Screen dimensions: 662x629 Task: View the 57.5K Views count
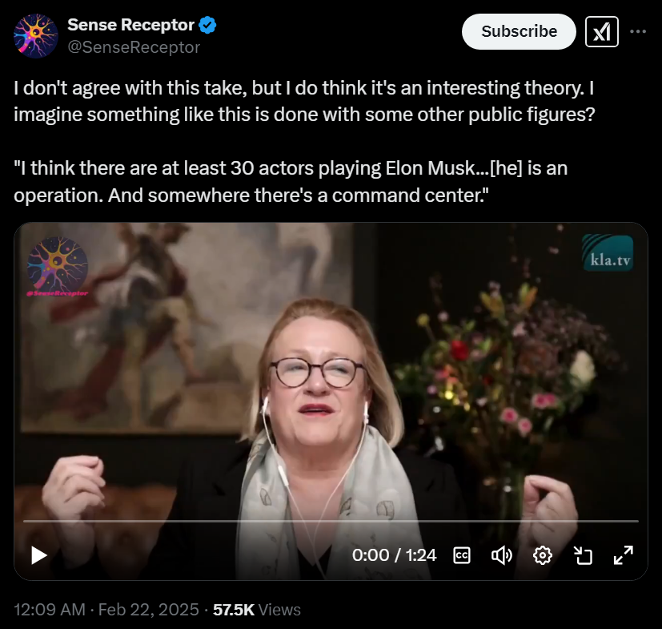point(257,610)
